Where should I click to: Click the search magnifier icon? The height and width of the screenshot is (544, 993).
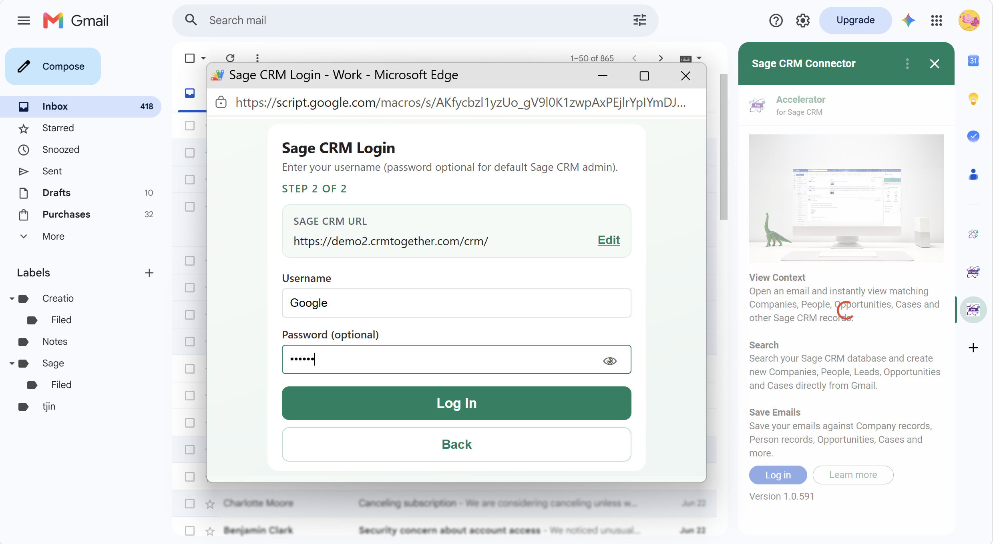tap(191, 20)
